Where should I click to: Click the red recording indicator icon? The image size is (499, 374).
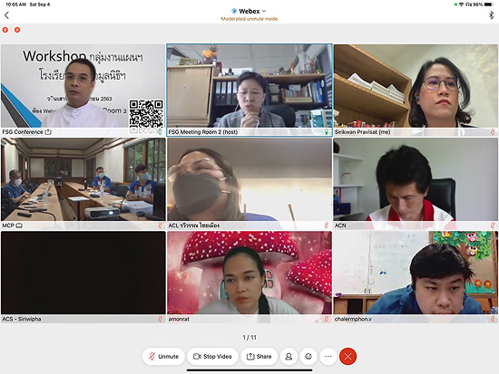[x=17, y=30]
